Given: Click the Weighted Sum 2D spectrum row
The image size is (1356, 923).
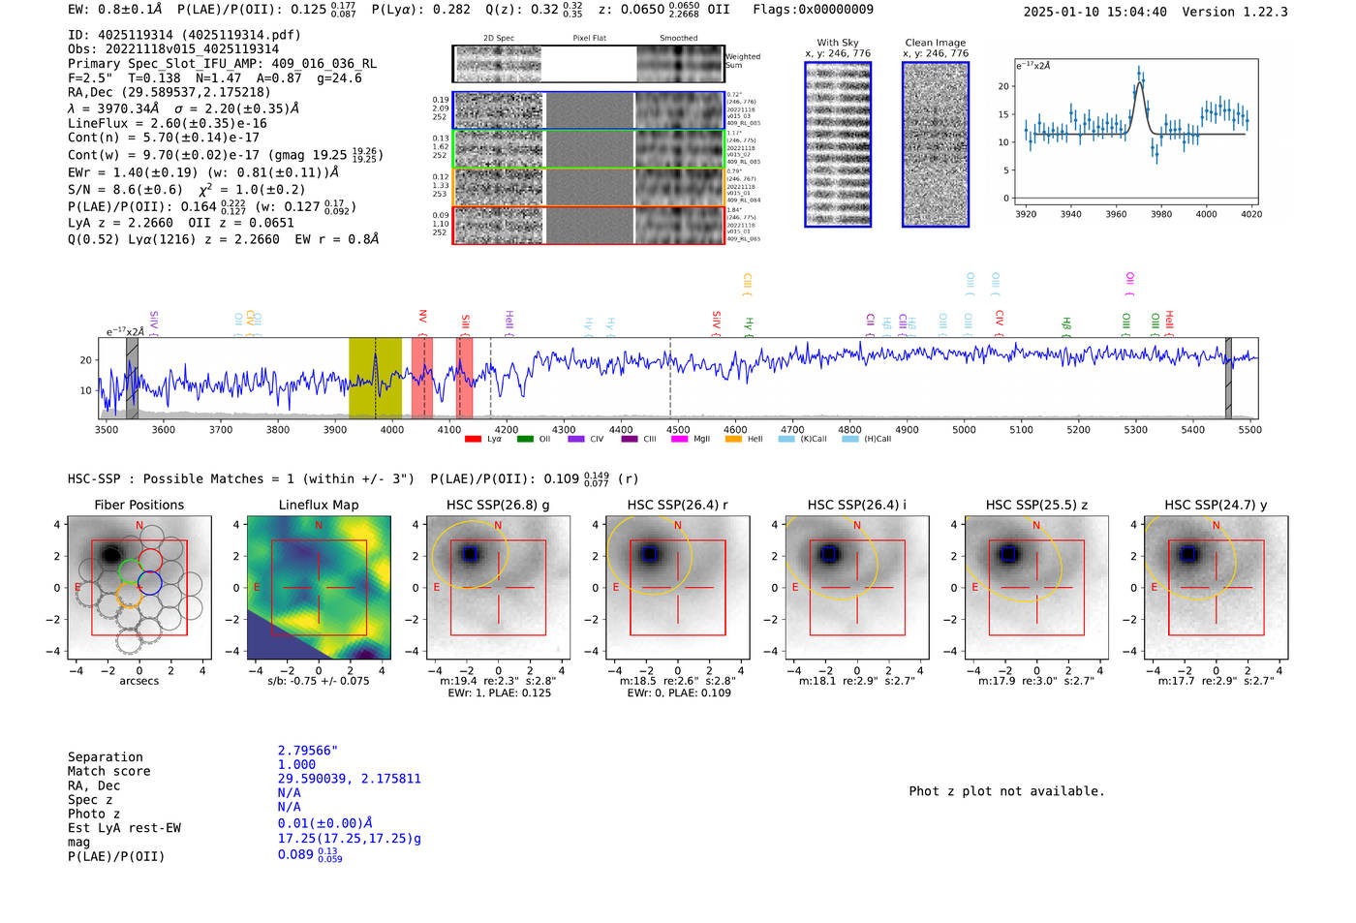Looking at the screenshot, I should (588, 64).
